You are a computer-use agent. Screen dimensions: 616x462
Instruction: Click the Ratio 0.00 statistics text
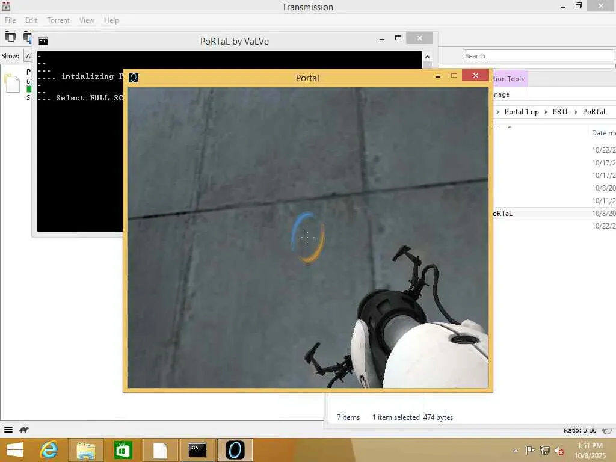click(x=580, y=431)
